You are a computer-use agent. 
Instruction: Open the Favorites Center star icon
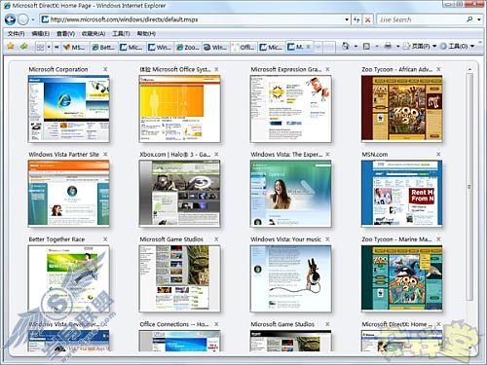[x=11, y=47]
